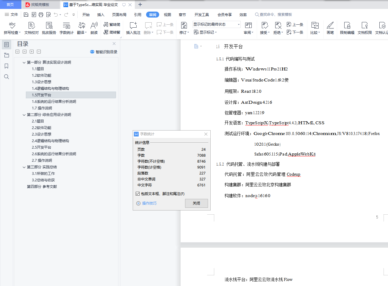Close the 字数统计 dialog with X
Screen dimensions: 388x286
point(206,134)
